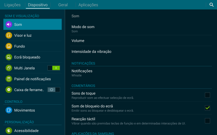
Task: Click the NOTIFICAÇÕES section header
Action: point(83,63)
